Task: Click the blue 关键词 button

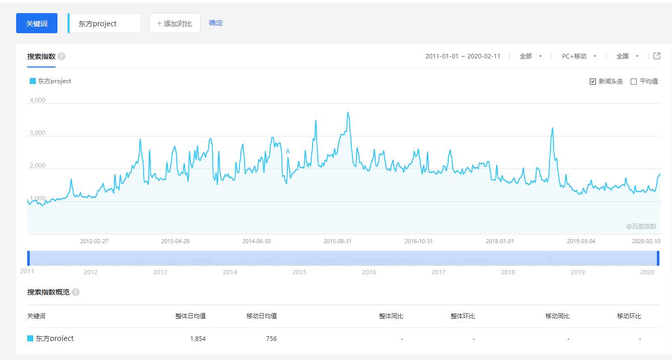Action: [37, 24]
